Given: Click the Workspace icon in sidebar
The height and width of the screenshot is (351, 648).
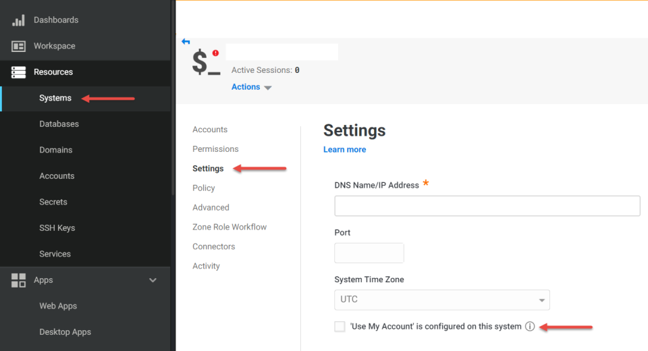Looking at the screenshot, I should [18, 47].
